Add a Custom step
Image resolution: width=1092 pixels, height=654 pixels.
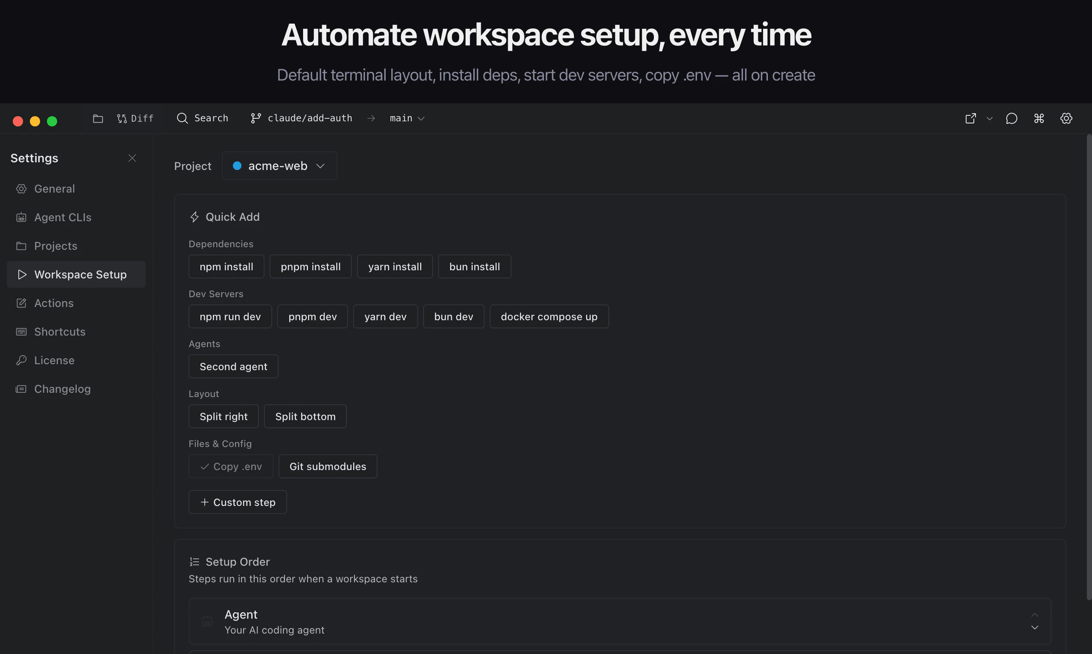pyautogui.click(x=237, y=503)
